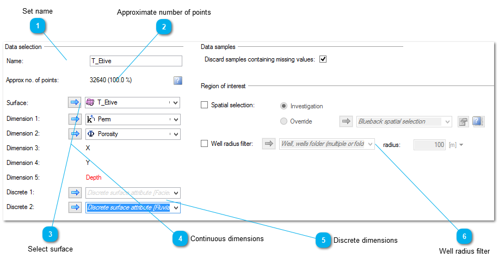
Task: Uncheck Discard samples containing missing values
Action: tap(323, 59)
